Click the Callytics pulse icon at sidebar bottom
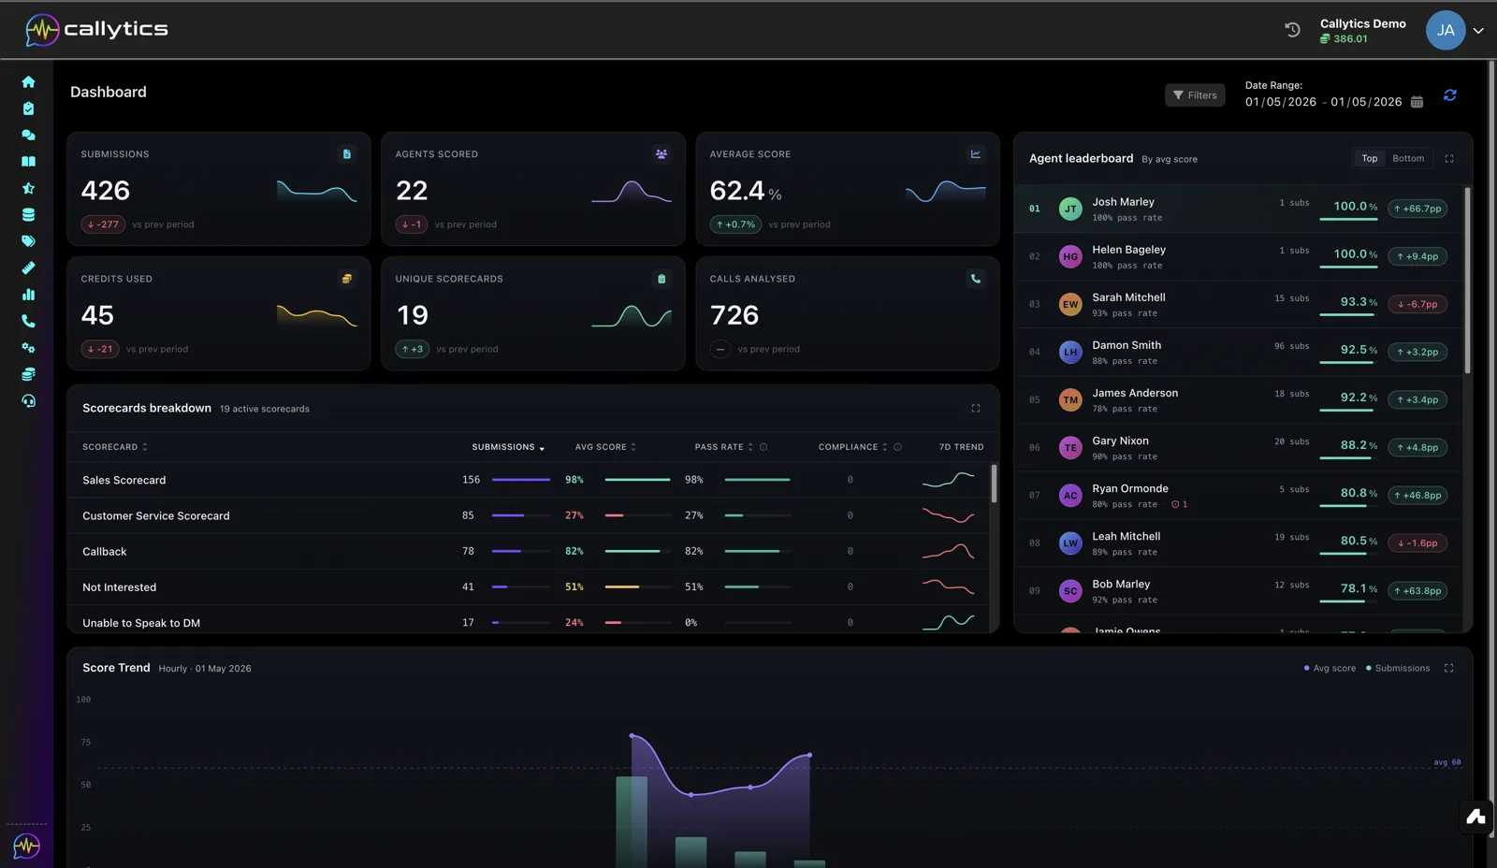This screenshot has width=1497, height=868. pyautogui.click(x=26, y=846)
